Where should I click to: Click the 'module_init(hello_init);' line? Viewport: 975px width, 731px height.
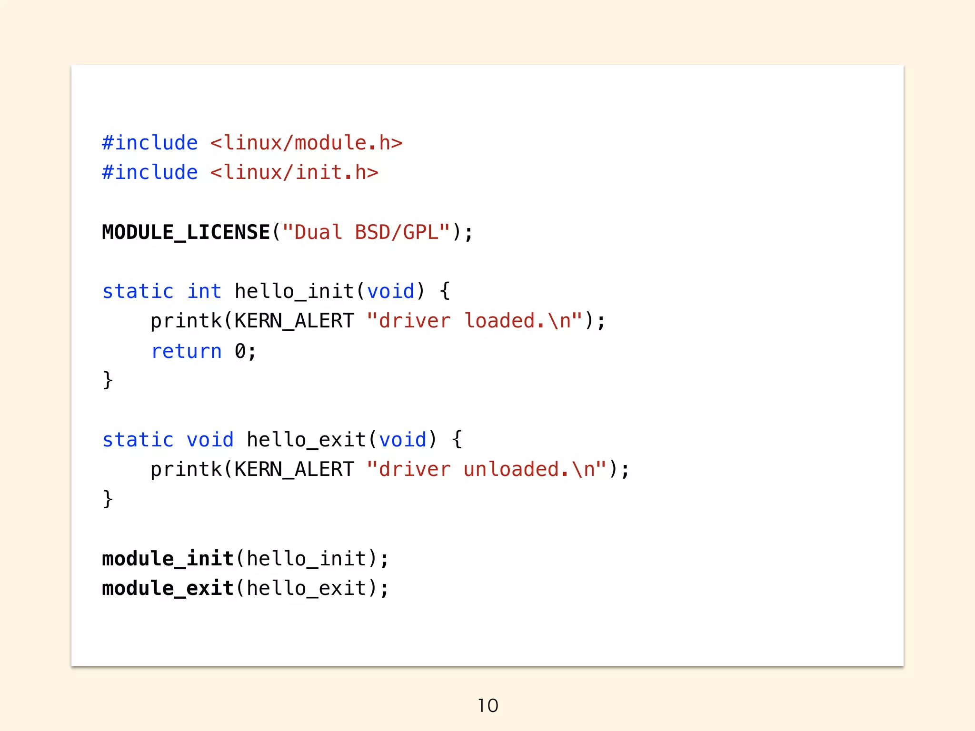point(246,559)
